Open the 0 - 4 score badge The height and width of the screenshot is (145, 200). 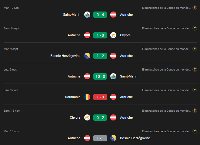coord(100,15)
